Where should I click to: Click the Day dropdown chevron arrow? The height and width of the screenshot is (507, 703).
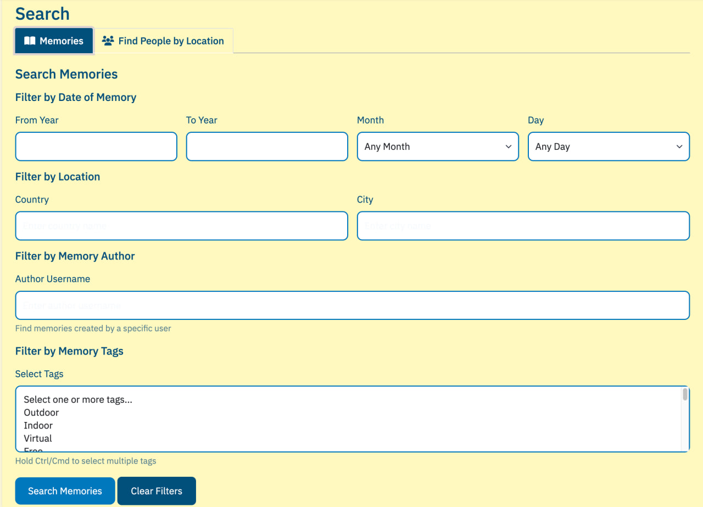(679, 147)
